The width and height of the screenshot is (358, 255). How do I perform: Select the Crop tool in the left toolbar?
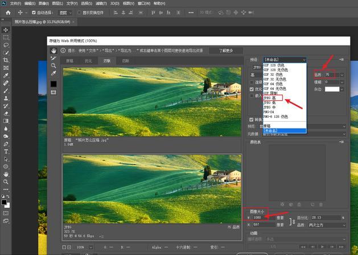click(5, 60)
